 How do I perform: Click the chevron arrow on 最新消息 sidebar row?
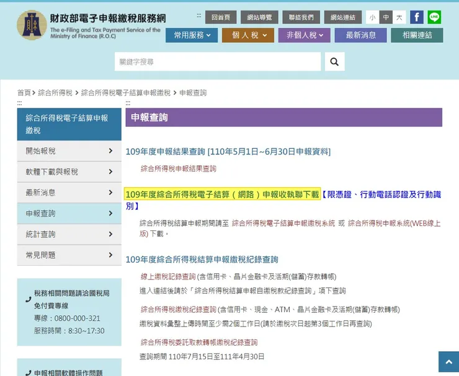click(110, 193)
